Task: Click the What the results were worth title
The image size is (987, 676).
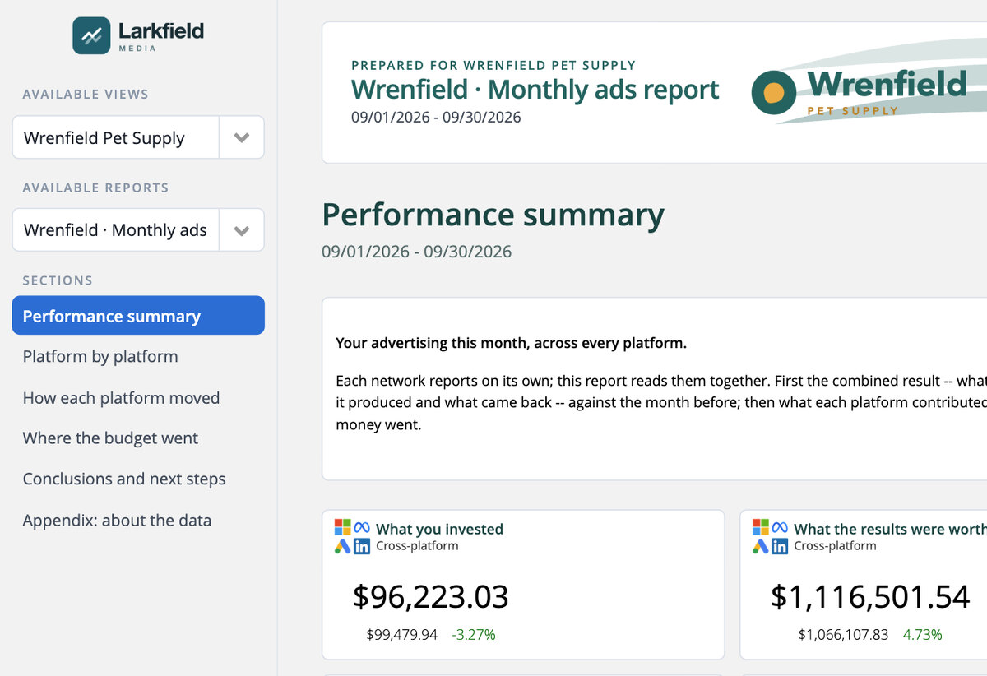Action: click(890, 529)
